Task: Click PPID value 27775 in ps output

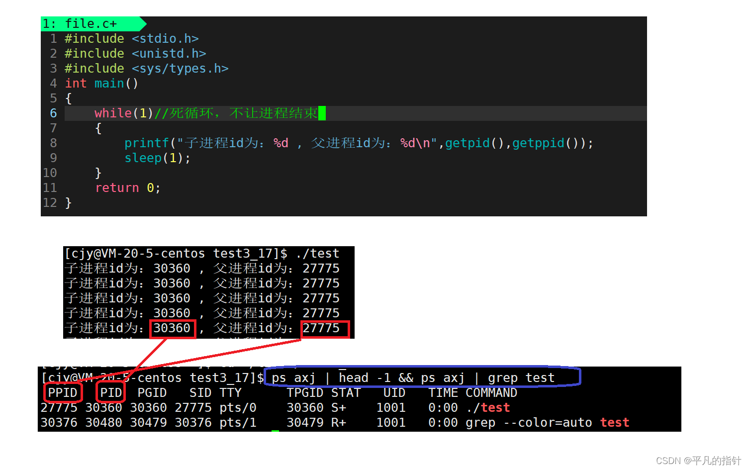Action: click(59, 407)
